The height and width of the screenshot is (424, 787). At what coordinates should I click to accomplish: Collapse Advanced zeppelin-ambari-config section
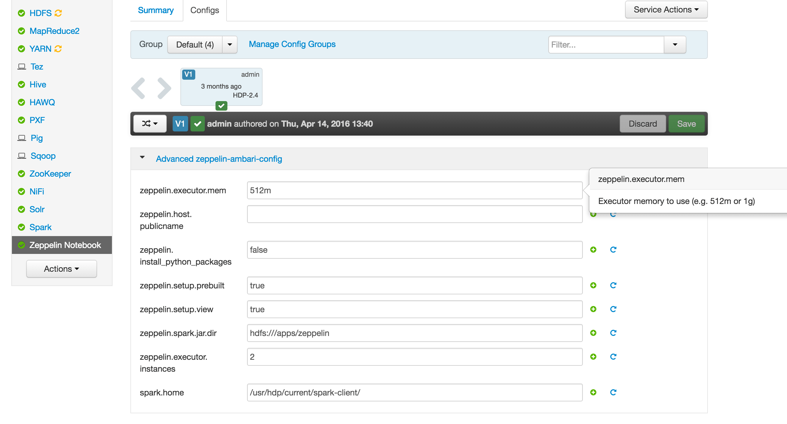(x=142, y=158)
